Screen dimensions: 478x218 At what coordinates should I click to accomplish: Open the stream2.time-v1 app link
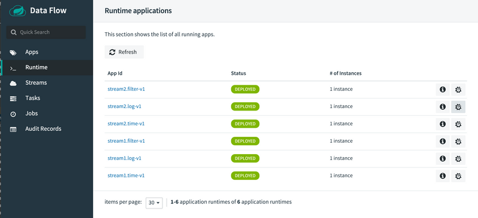pos(126,124)
